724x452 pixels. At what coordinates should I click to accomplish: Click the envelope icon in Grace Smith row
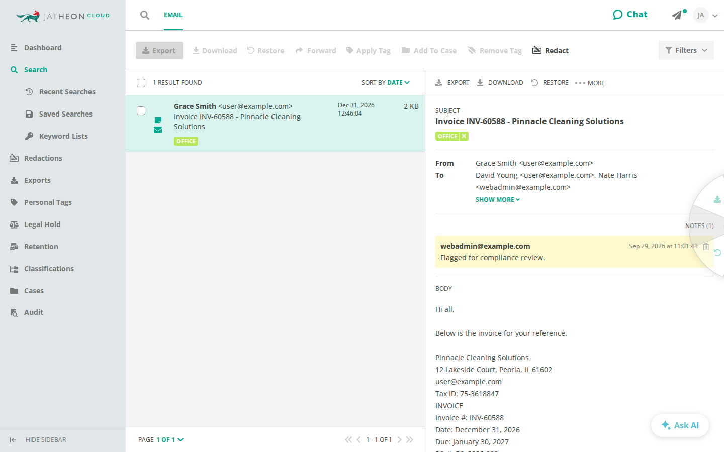click(158, 130)
